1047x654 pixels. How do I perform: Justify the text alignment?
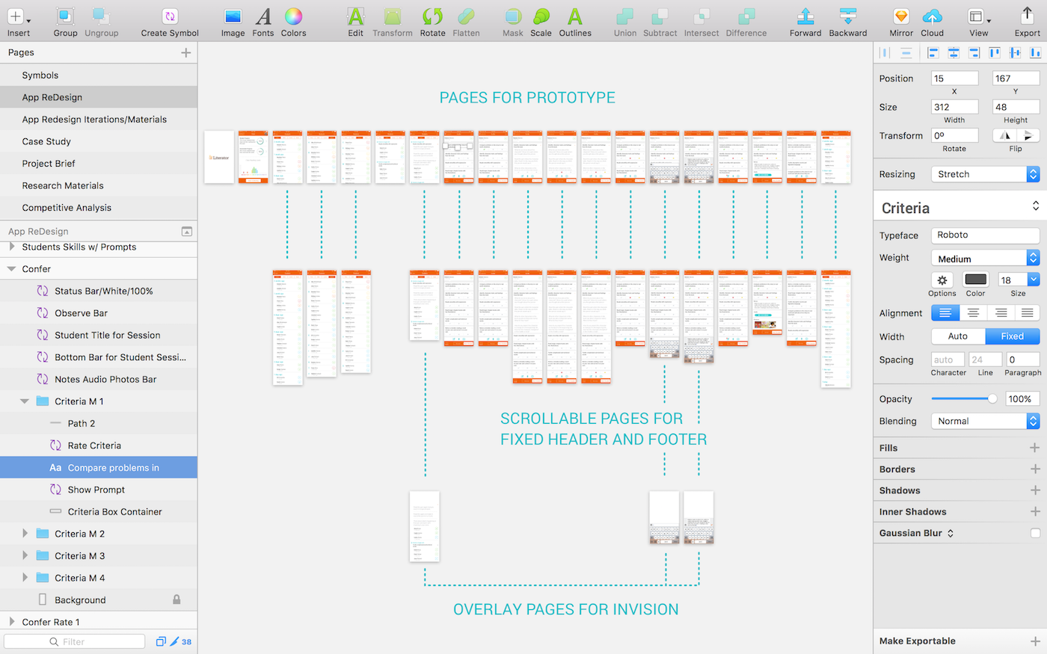pos(1027,313)
